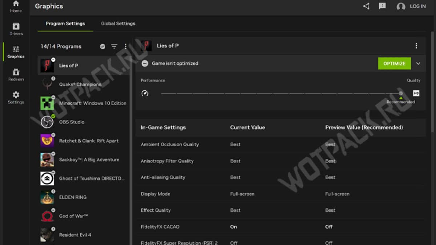
Task: Open the program list filter icon
Action: click(114, 46)
